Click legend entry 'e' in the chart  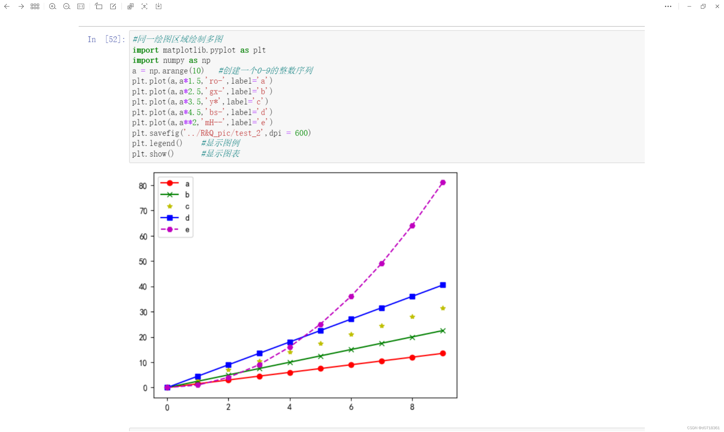pyautogui.click(x=187, y=230)
